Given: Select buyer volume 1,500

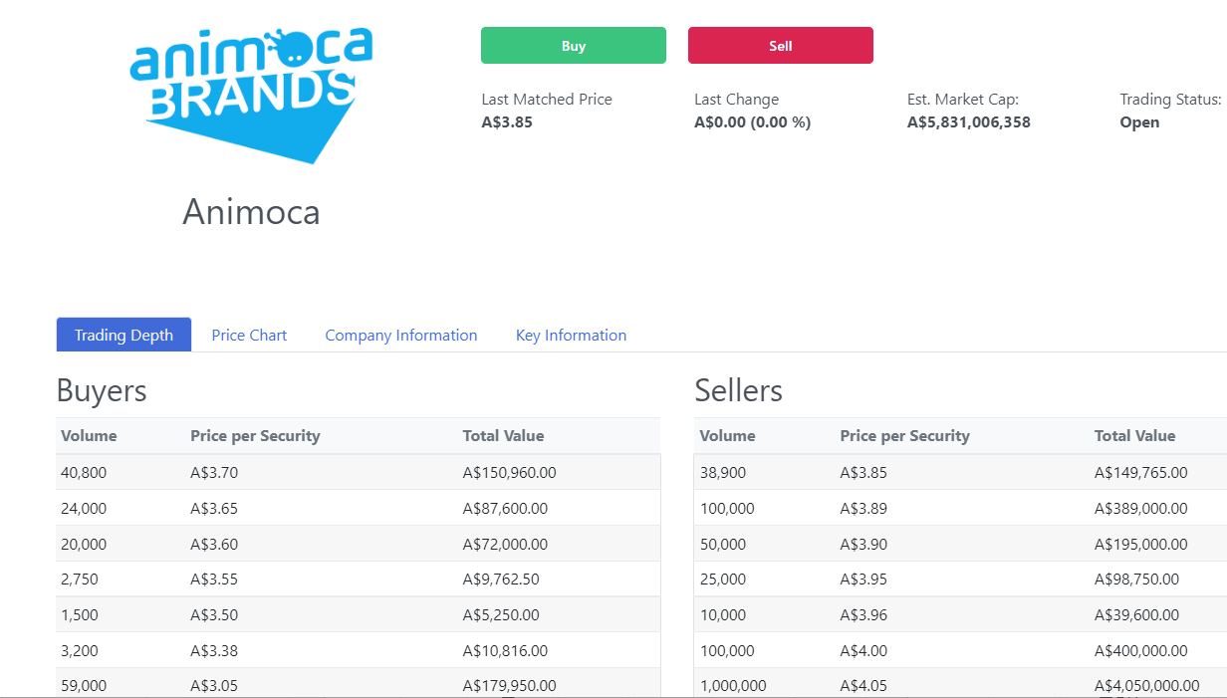Looking at the screenshot, I should pyautogui.click(x=80, y=615).
